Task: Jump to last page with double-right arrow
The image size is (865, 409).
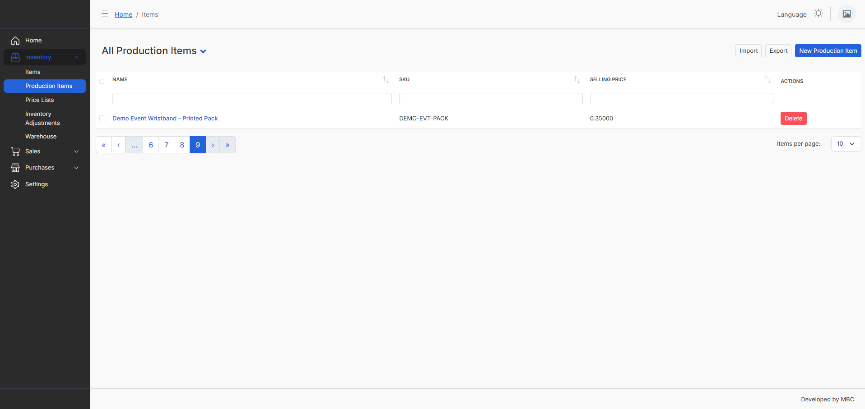Action: (228, 145)
